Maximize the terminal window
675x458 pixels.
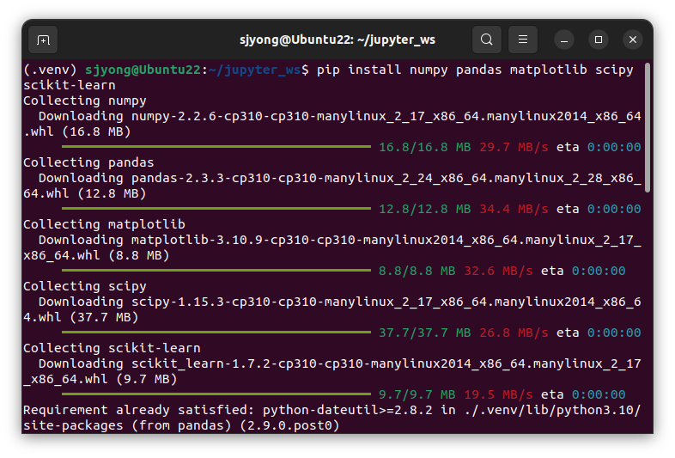[x=599, y=40]
